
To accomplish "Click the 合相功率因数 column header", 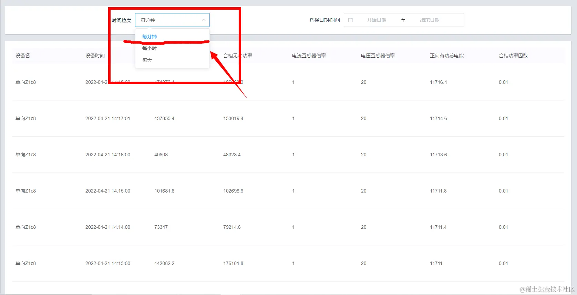I will 513,56.
